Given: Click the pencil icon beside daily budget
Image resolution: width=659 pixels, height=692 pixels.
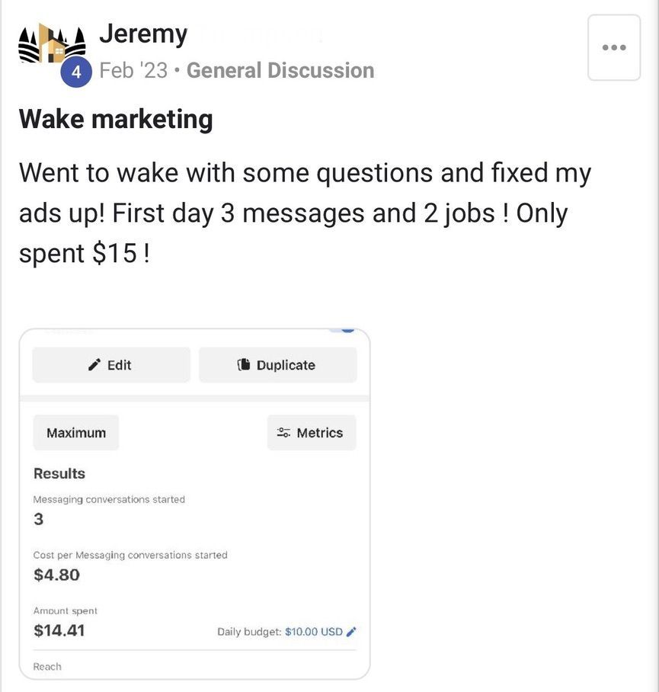Looking at the screenshot, I should pos(351,632).
